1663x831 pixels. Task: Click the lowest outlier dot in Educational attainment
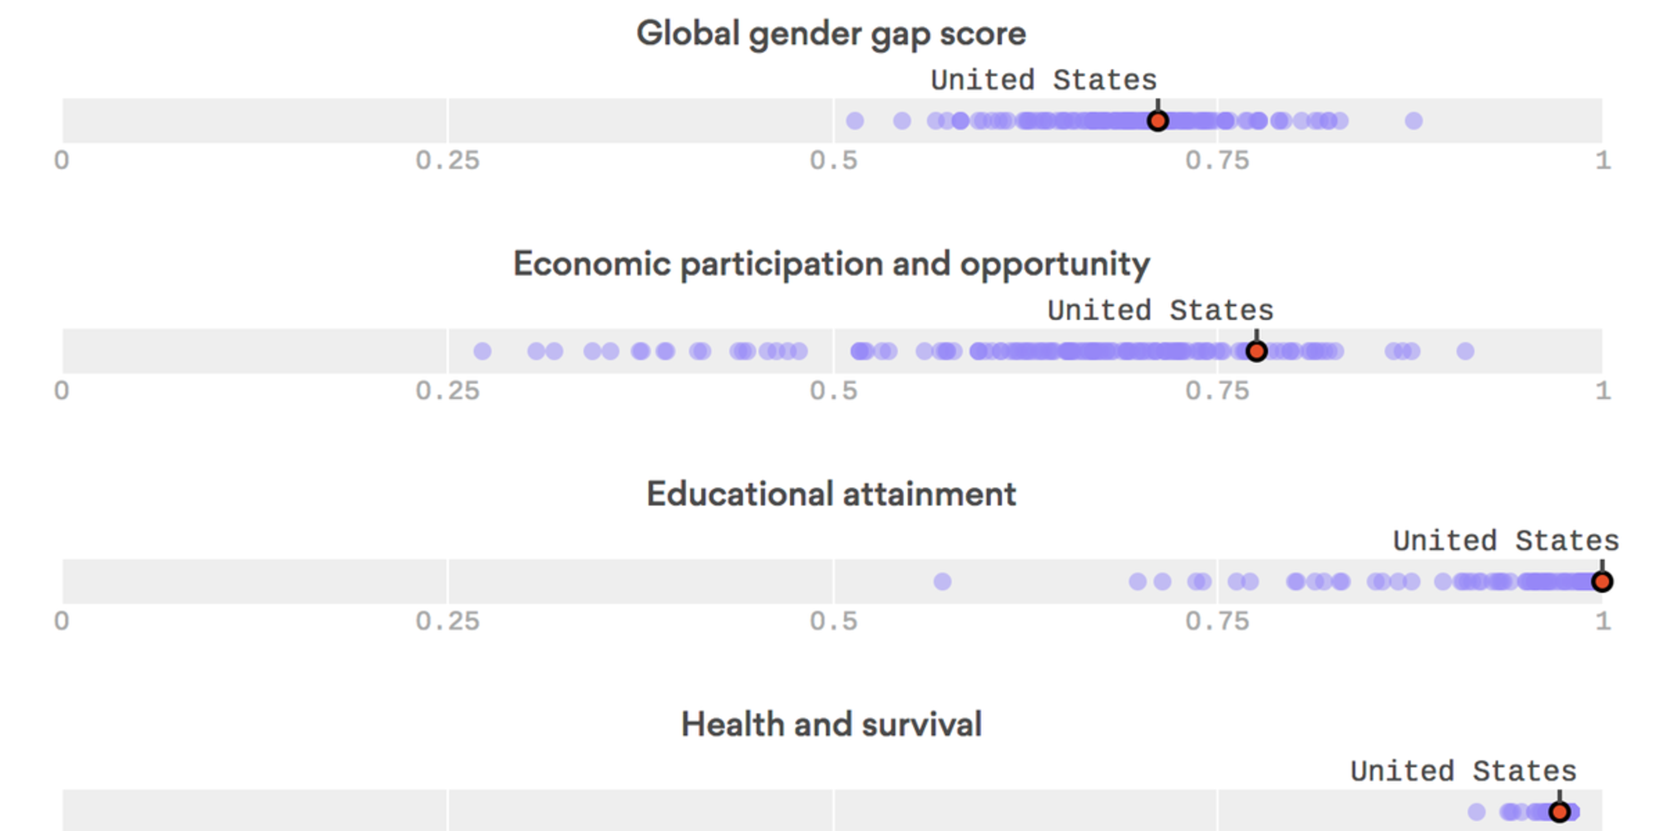coord(942,582)
